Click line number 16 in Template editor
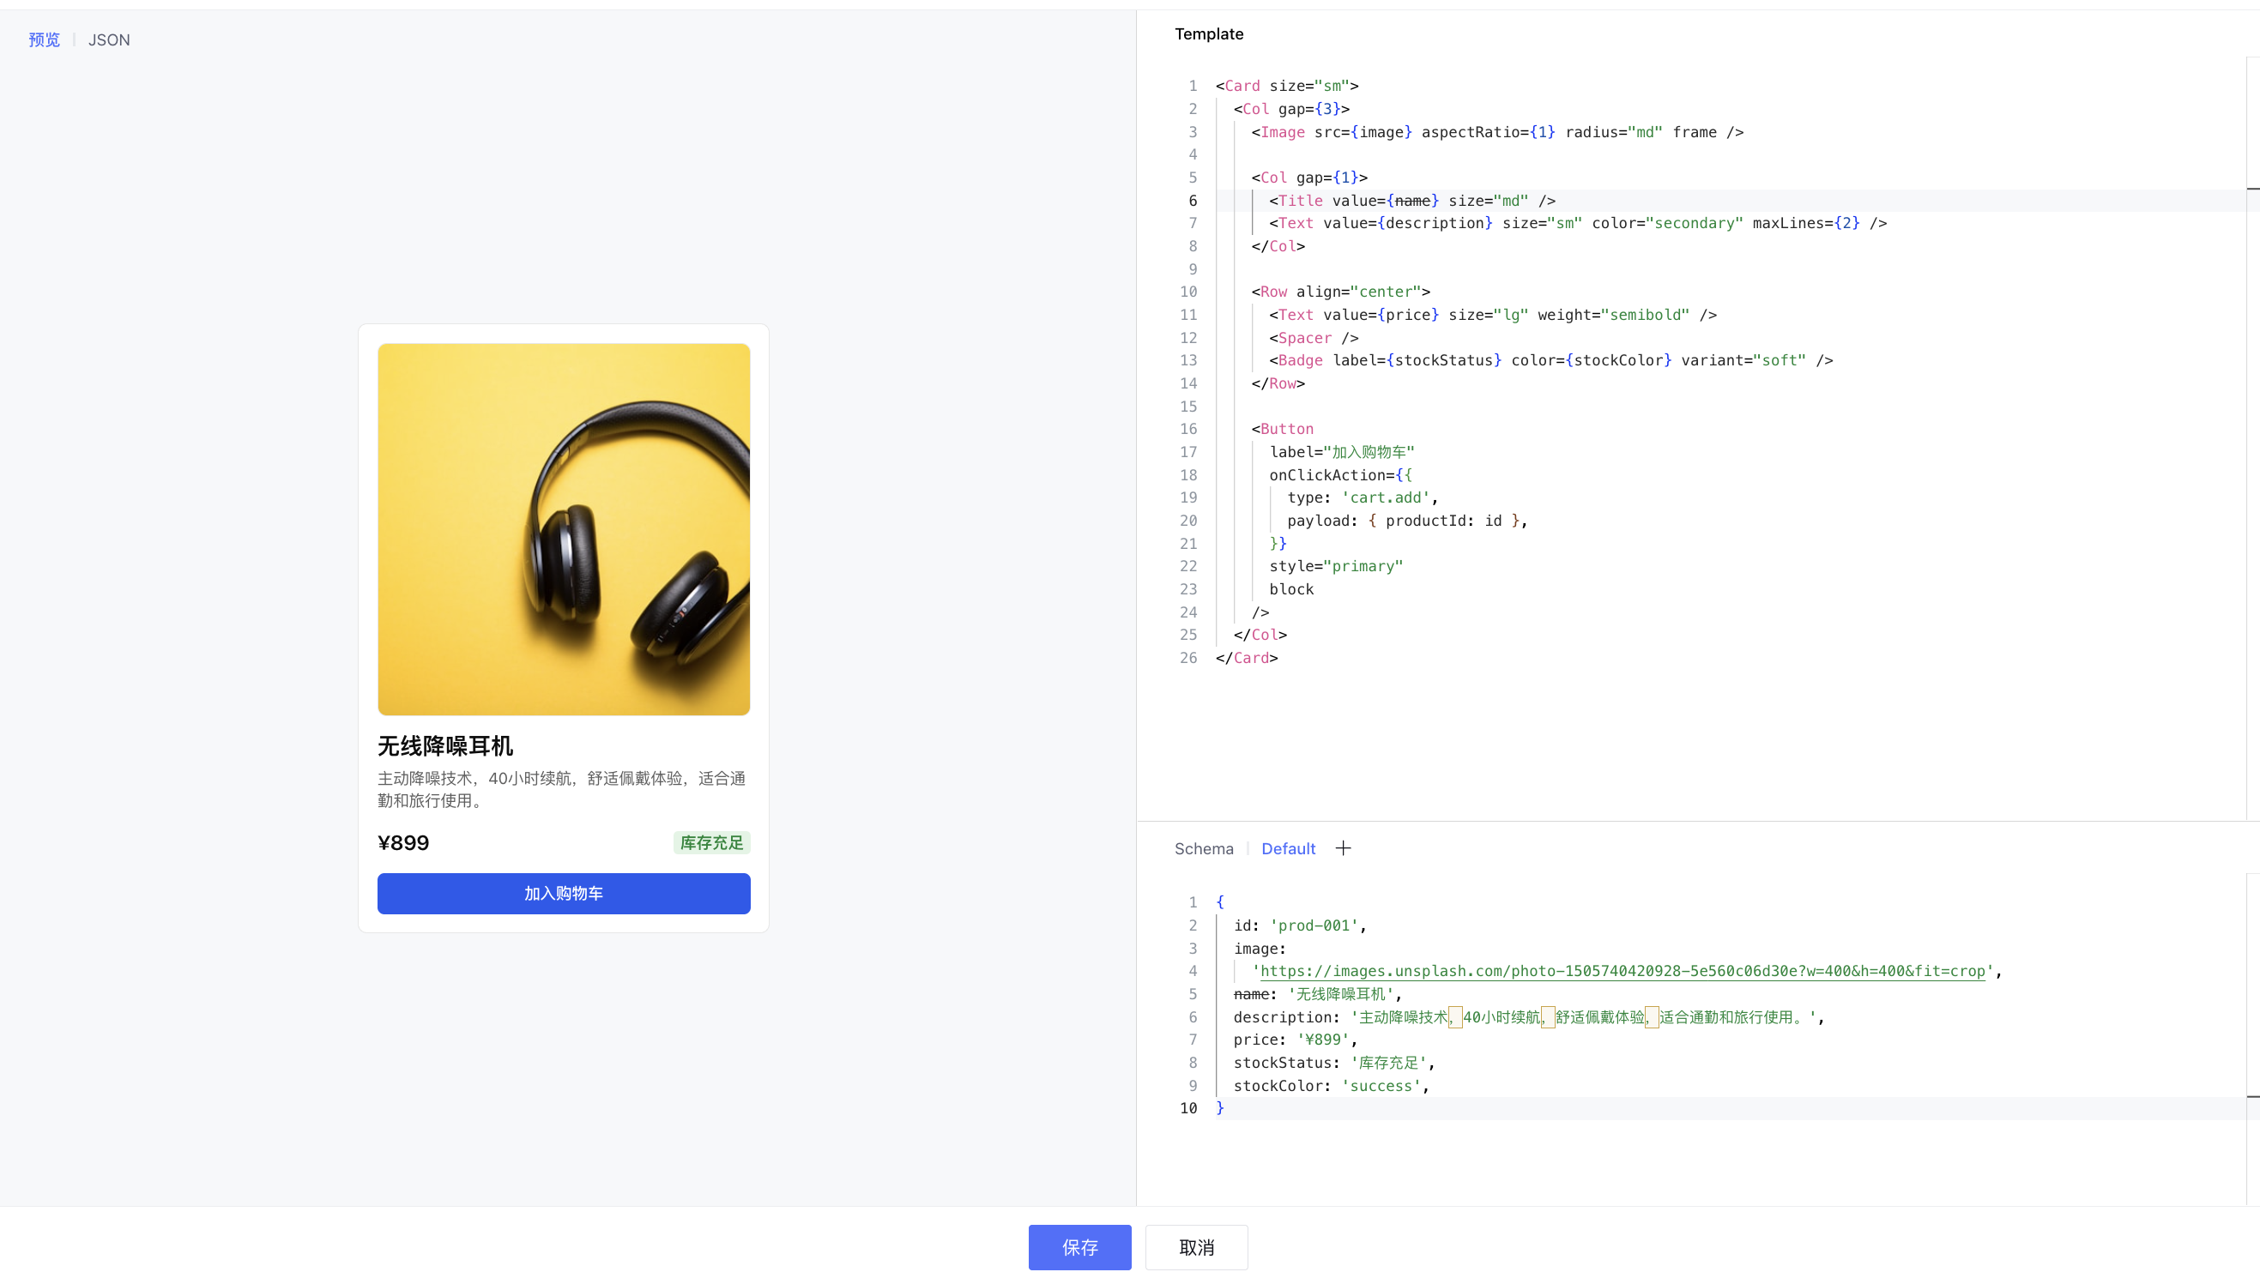 [1188, 428]
